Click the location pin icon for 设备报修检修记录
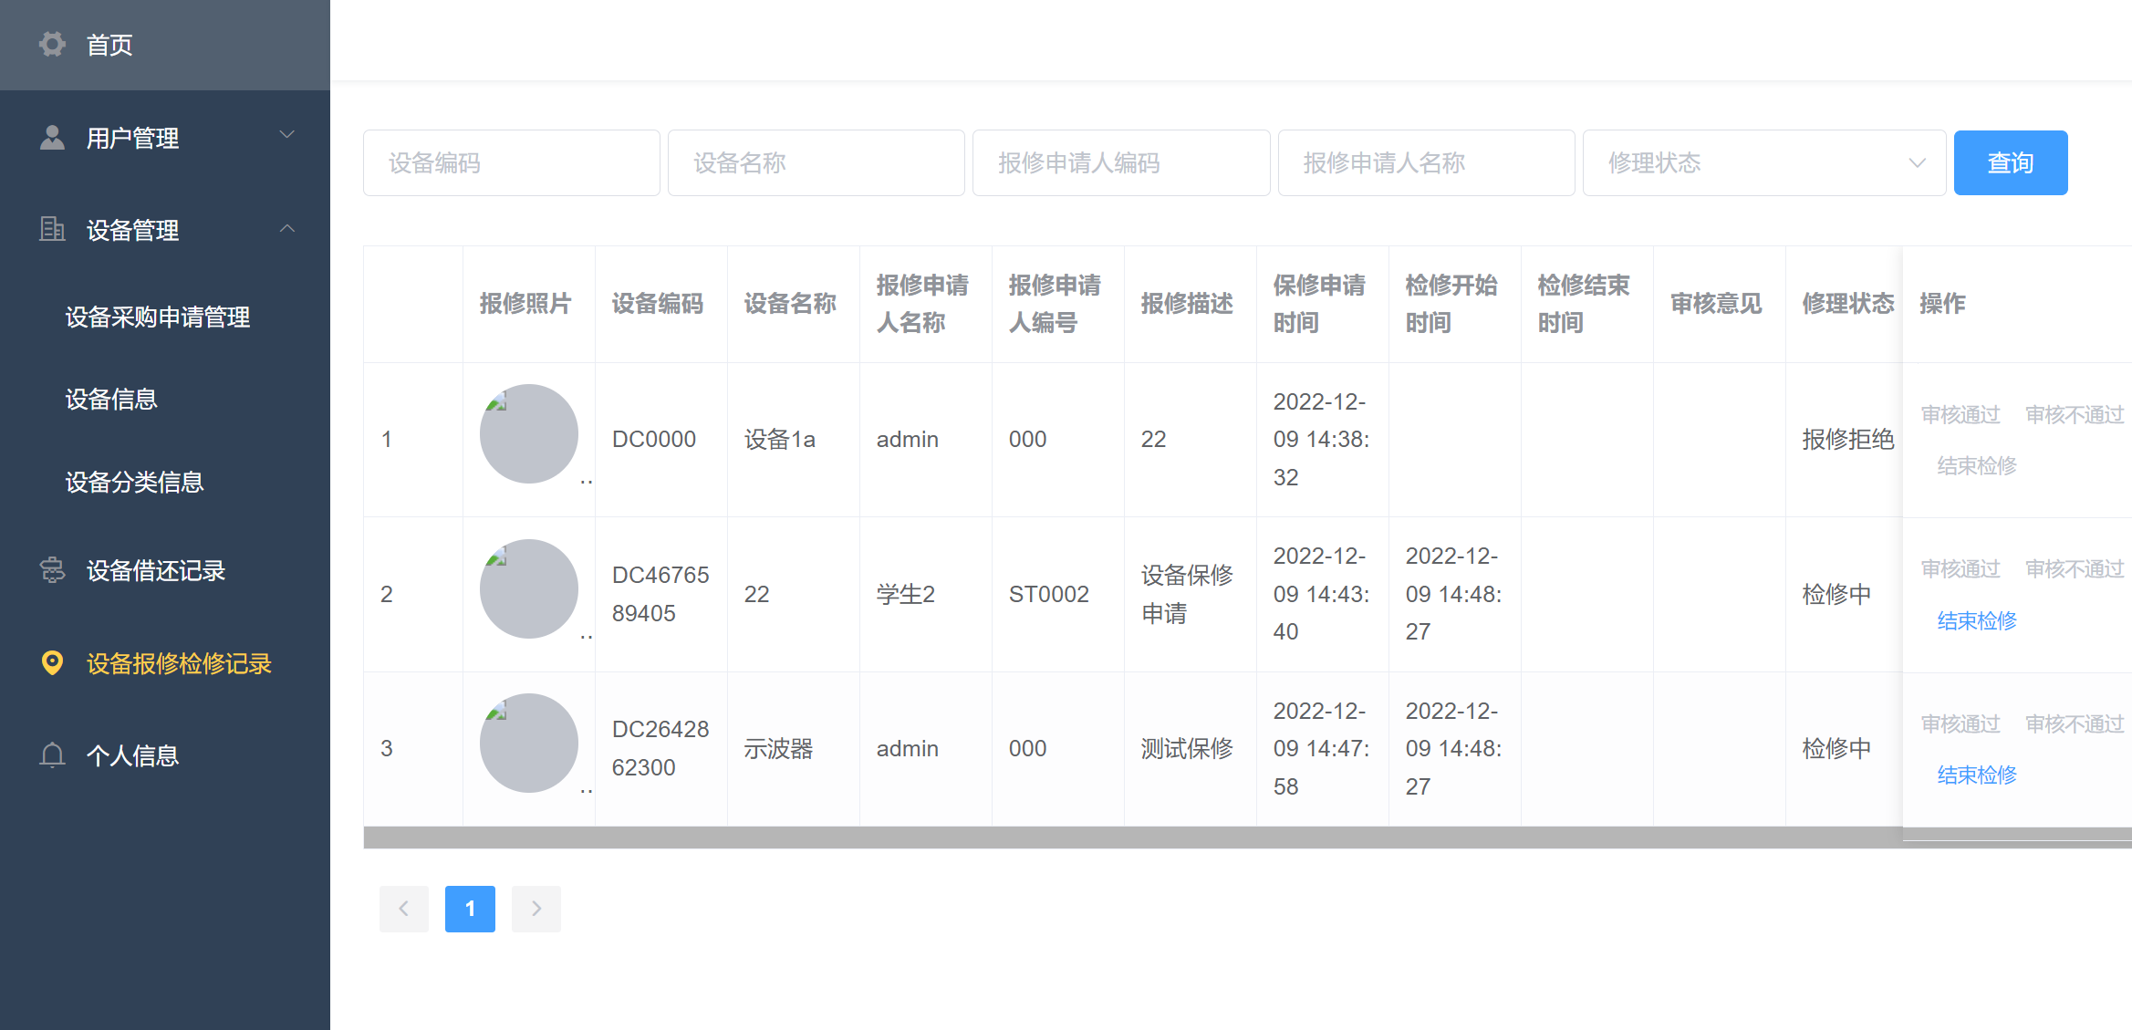This screenshot has width=2132, height=1030. point(52,663)
